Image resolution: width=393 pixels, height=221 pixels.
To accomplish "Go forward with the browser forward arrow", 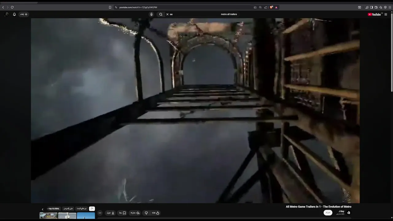I will (x=8, y=7).
